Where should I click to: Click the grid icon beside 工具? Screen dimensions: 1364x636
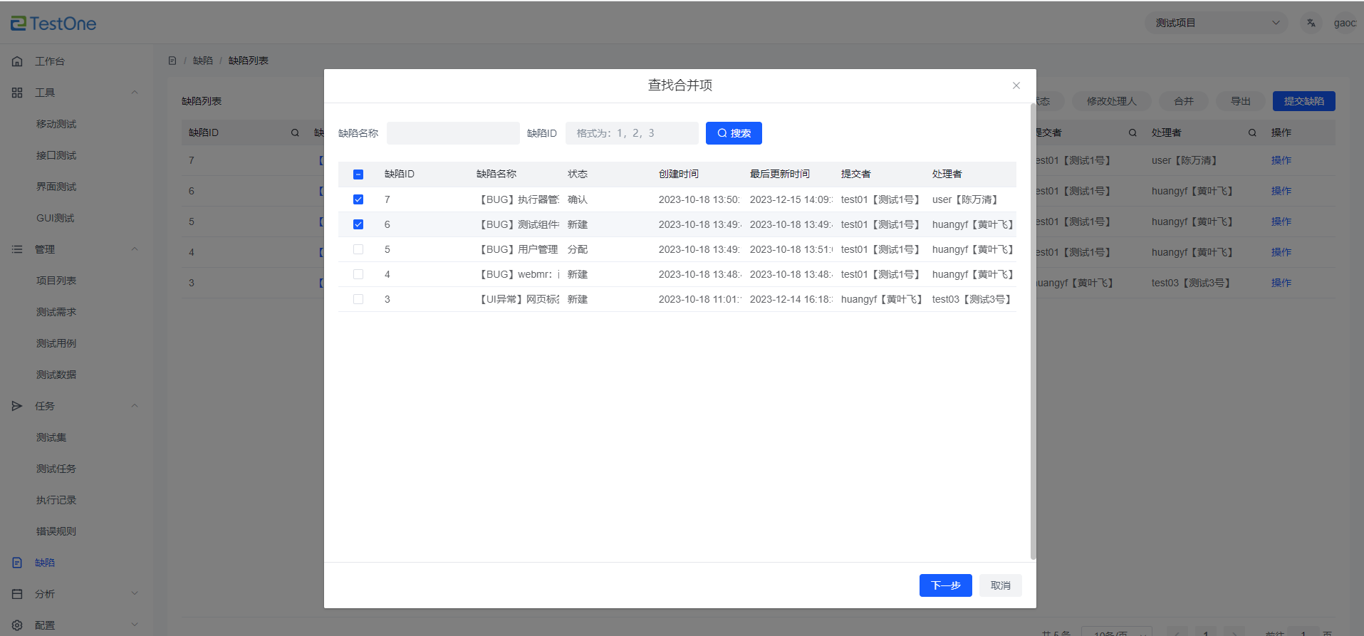tap(17, 93)
